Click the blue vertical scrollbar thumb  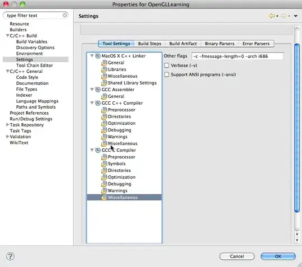(297, 128)
